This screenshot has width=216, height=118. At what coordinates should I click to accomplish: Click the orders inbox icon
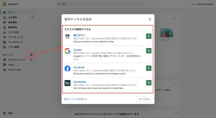tap(4, 17)
